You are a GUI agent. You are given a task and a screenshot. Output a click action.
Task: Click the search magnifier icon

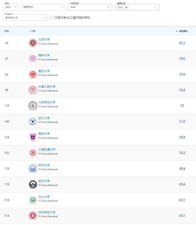62,7
